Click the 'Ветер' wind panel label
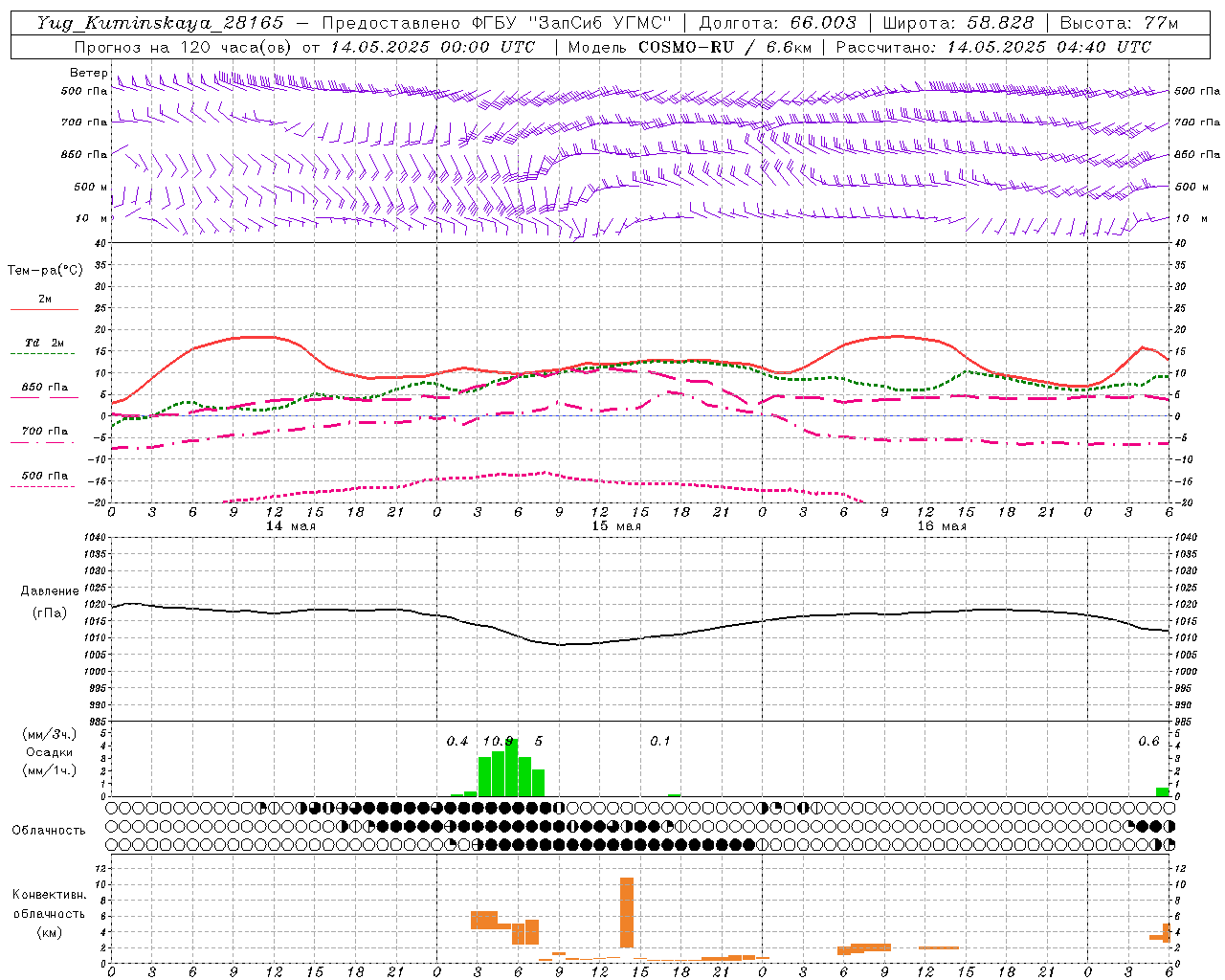Image resolution: width=1225 pixels, height=980 pixels. pyautogui.click(x=88, y=73)
